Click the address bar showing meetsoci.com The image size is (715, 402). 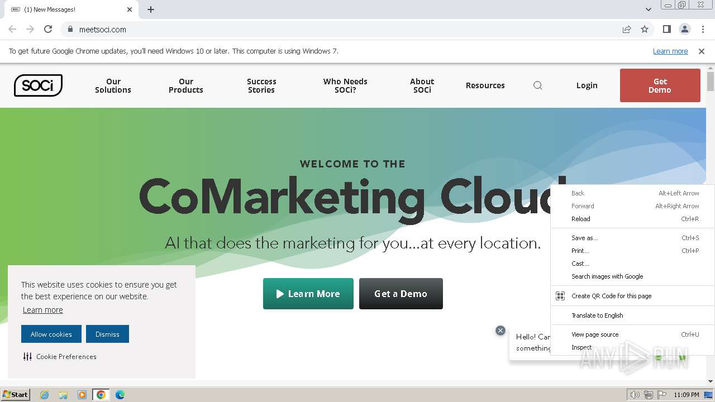pos(335,30)
